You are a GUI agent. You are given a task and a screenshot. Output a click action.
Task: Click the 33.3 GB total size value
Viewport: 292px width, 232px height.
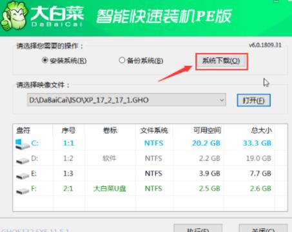point(257,143)
